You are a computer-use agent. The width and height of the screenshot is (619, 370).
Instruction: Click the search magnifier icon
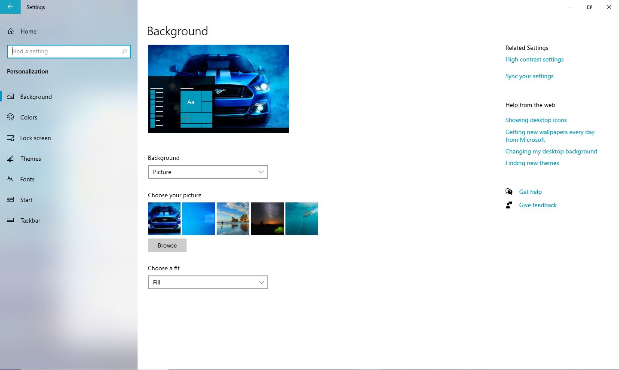124,52
